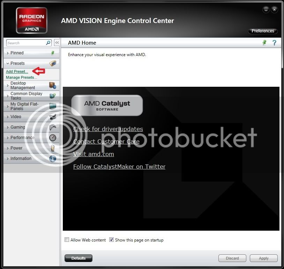Uncheck Show this page on startup
Viewport: 284px width, 269px height.
pos(111,240)
